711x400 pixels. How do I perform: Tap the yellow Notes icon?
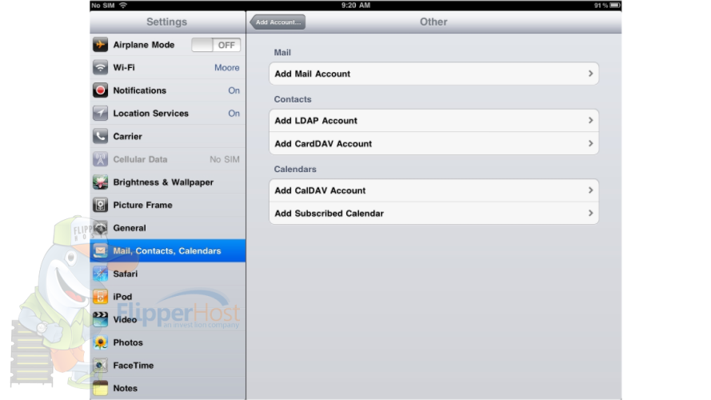[100, 388]
